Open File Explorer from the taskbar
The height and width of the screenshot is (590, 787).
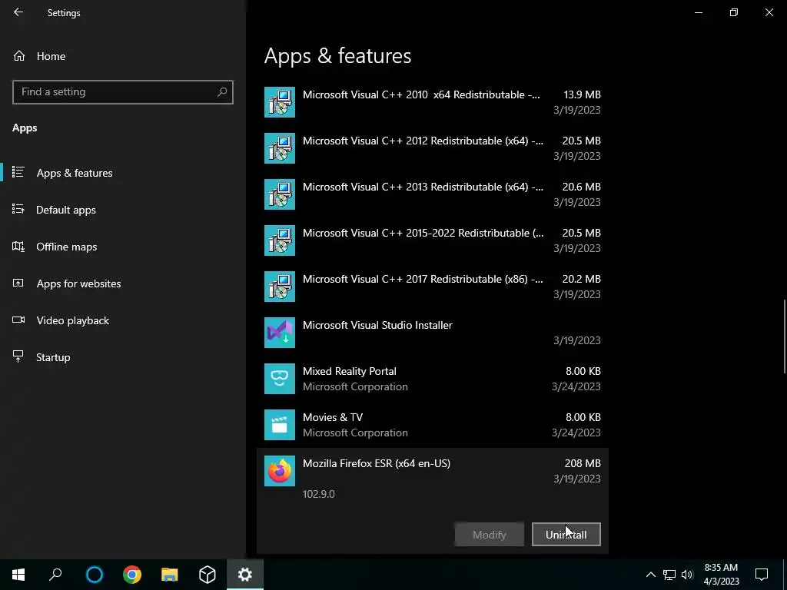pyautogui.click(x=170, y=575)
